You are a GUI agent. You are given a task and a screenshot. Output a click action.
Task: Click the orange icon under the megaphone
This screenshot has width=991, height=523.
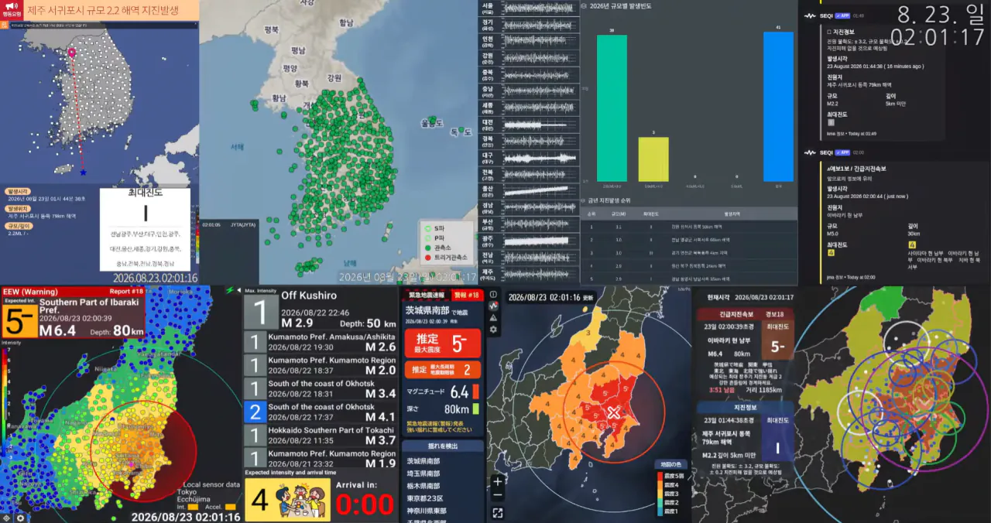[5, 25]
